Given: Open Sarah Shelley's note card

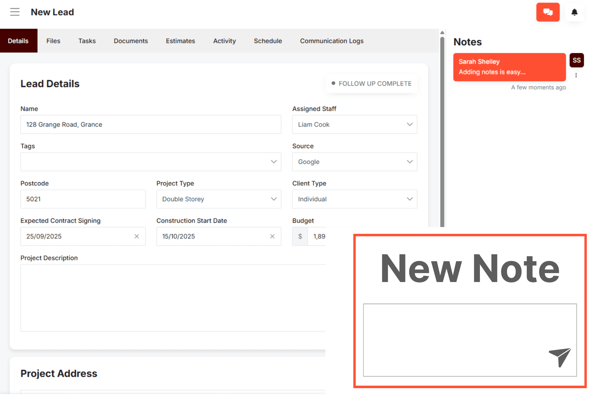Looking at the screenshot, I should tap(509, 67).
